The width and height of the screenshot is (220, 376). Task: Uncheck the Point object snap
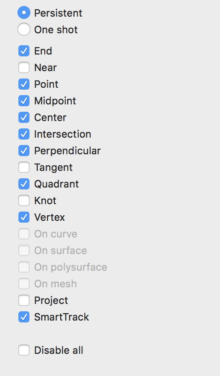[24, 84]
